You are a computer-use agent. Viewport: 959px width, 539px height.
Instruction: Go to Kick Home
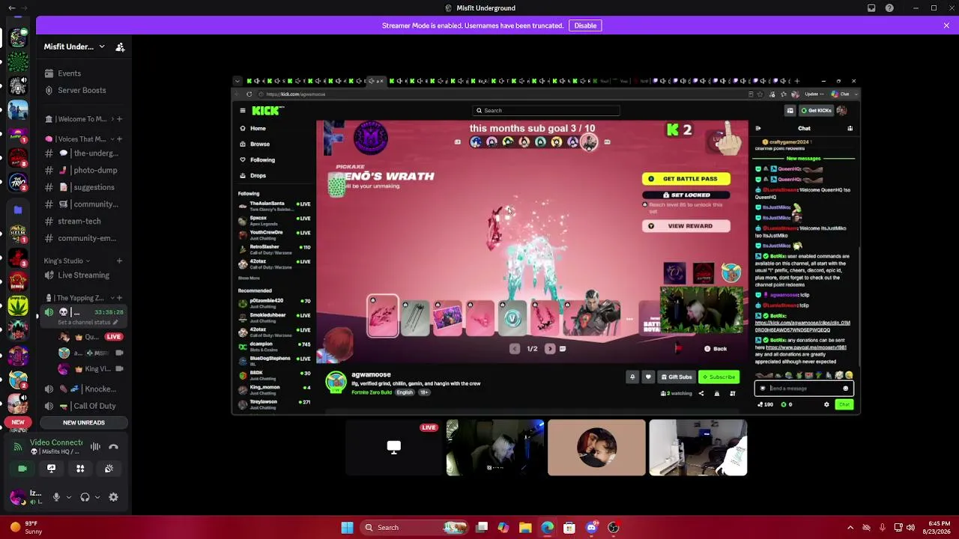tap(258, 129)
